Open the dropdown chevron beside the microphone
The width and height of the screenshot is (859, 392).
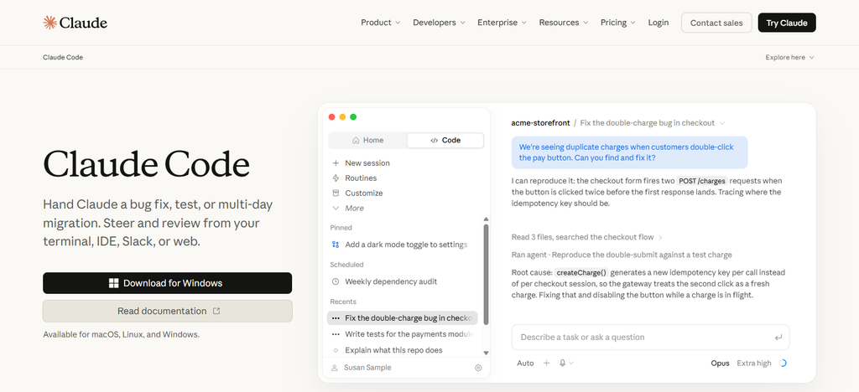click(571, 363)
